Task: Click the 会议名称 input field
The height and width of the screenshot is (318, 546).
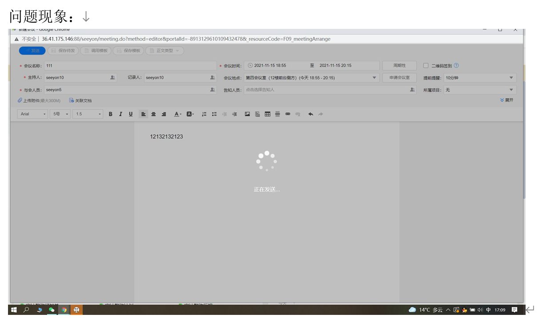Action: [x=130, y=66]
